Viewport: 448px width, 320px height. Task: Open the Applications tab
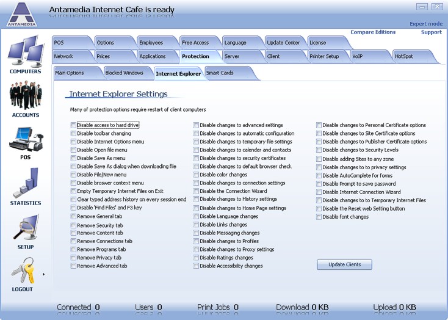point(157,56)
